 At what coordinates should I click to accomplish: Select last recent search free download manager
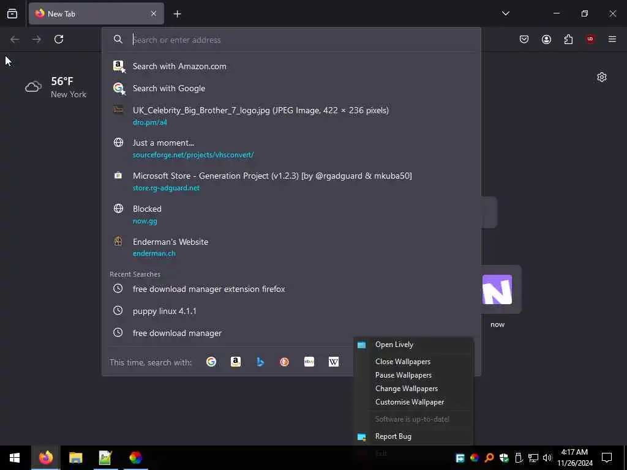pyautogui.click(x=291, y=333)
